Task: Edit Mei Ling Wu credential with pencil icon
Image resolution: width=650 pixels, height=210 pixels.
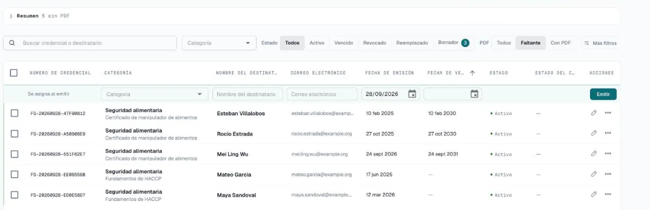Action: pyautogui.click(x=594, y=154)
